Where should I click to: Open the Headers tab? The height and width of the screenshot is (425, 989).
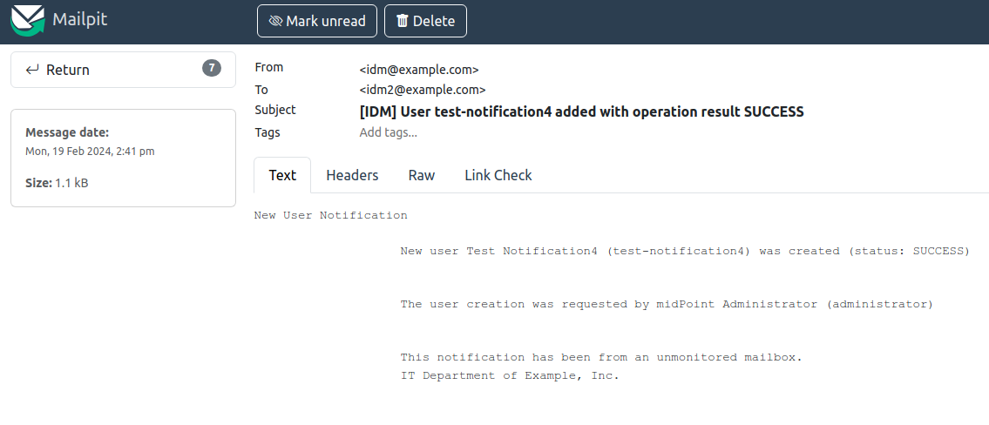(352, 175)
